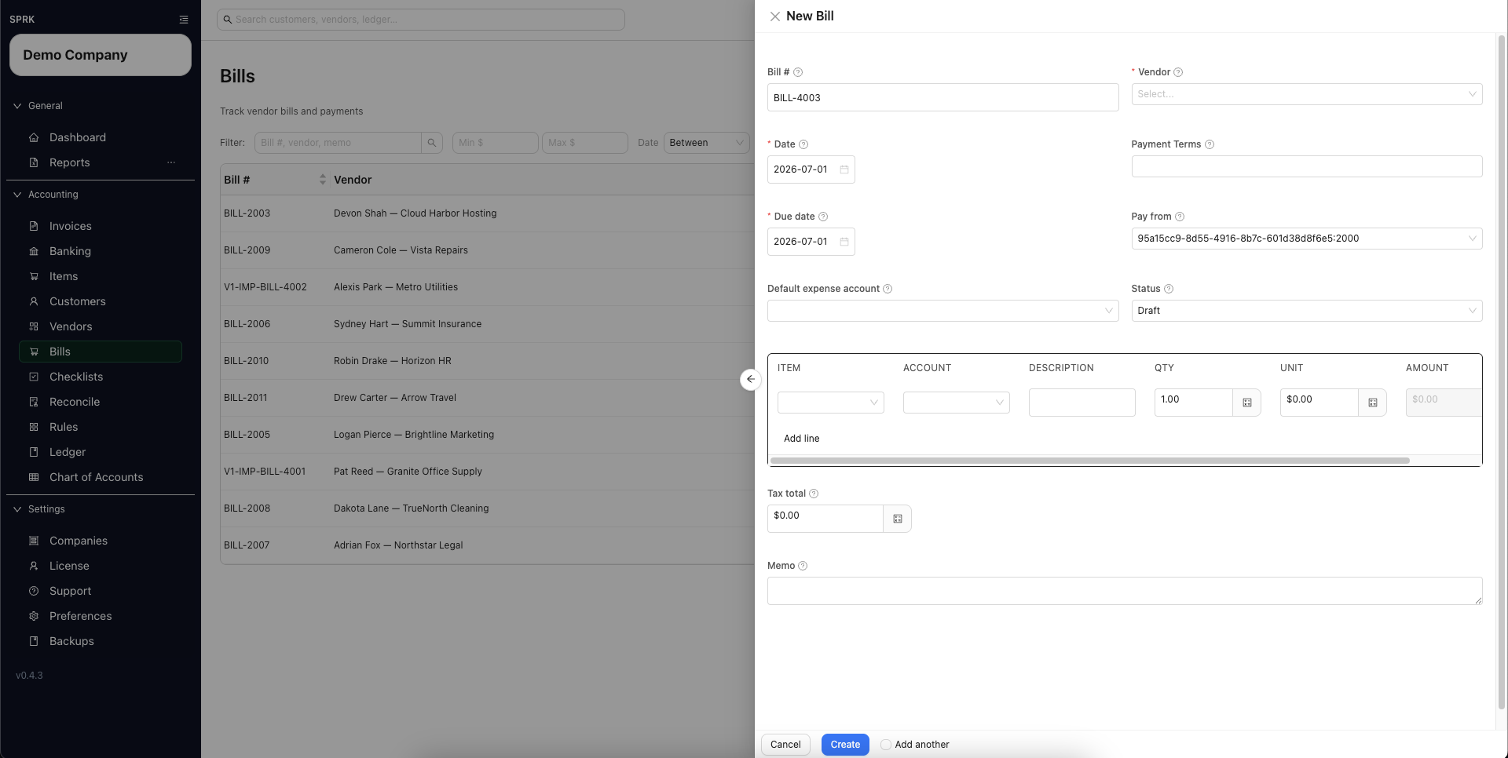Click the Demo Company button
The image size is (1508, 758).
(x=101, y=55)
